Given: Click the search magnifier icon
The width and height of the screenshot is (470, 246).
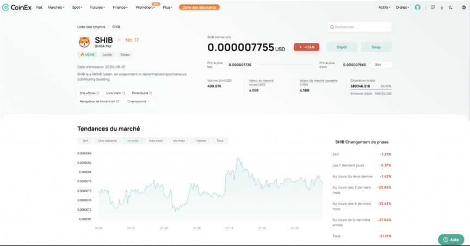Looking at the screenshot, I should click(332, 27).
